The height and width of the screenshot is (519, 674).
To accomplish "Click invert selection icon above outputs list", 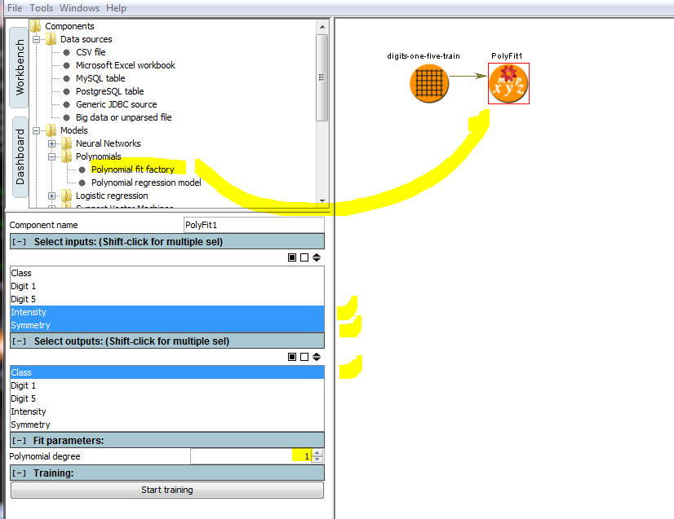I will pyautogui.click(x=317, y=357).
